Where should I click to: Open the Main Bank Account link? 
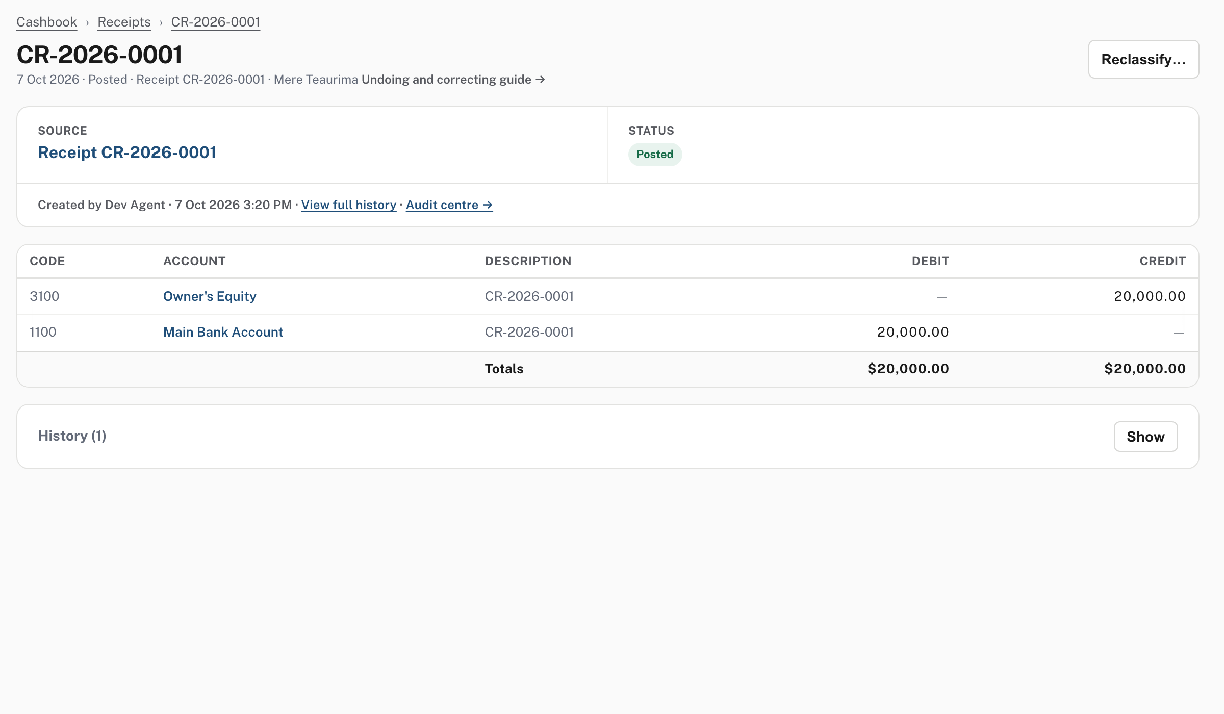223,332
